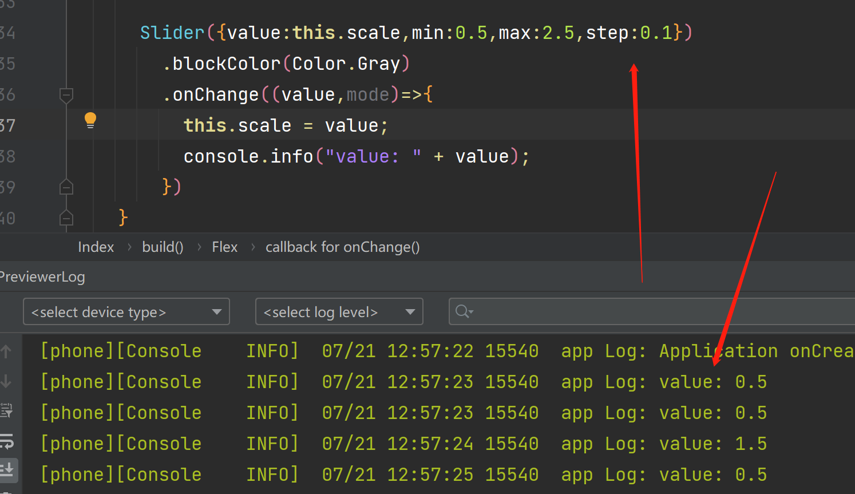This screenshot has height=494, width=855.
Task: Click the up arrow log navigation icon
Action: [6, 351]
